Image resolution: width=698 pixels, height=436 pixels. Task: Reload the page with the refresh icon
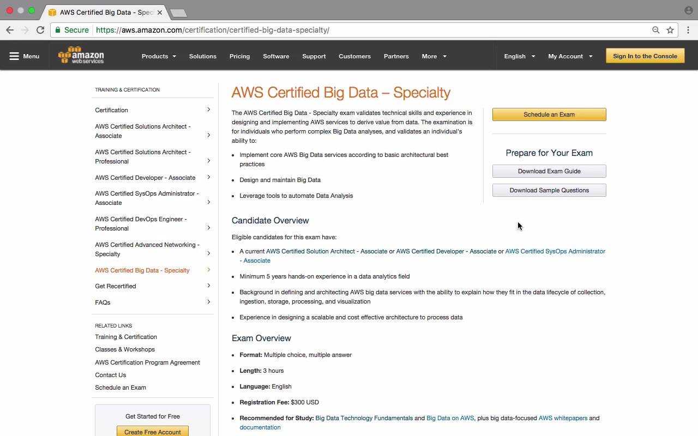point(40,30)
